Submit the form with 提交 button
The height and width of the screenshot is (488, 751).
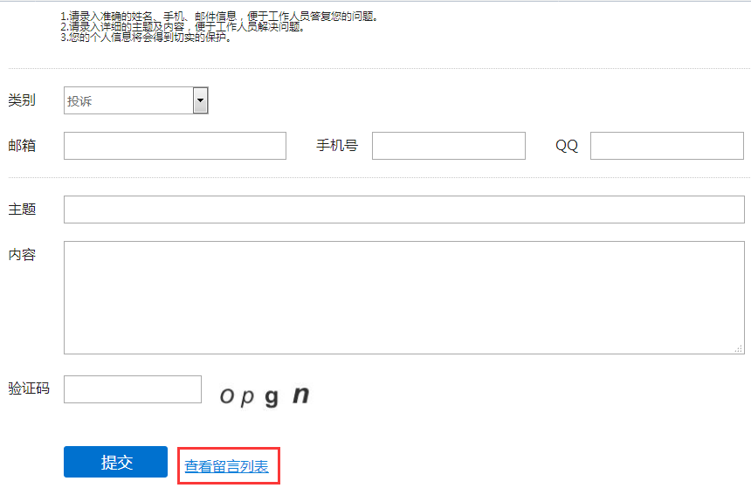coord(115,462)
